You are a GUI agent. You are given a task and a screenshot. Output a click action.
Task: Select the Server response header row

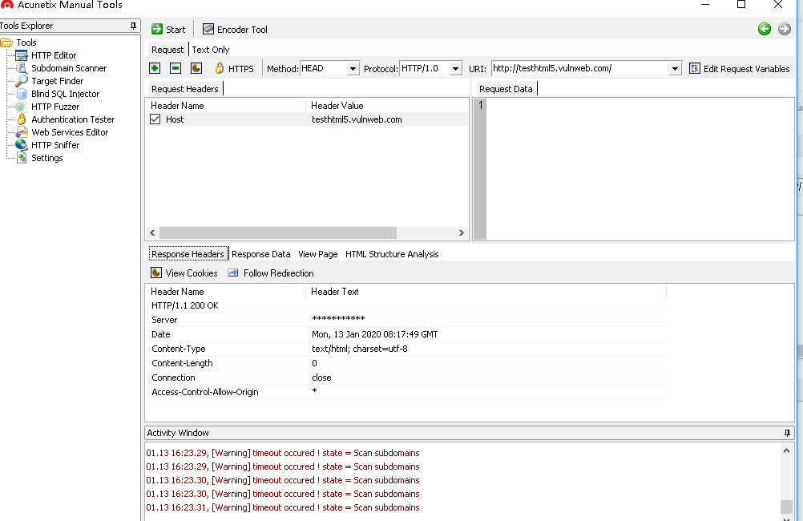tap(406, 320)
